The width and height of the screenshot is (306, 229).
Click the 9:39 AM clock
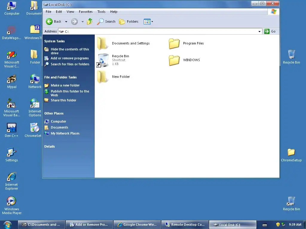pos(295,225)
